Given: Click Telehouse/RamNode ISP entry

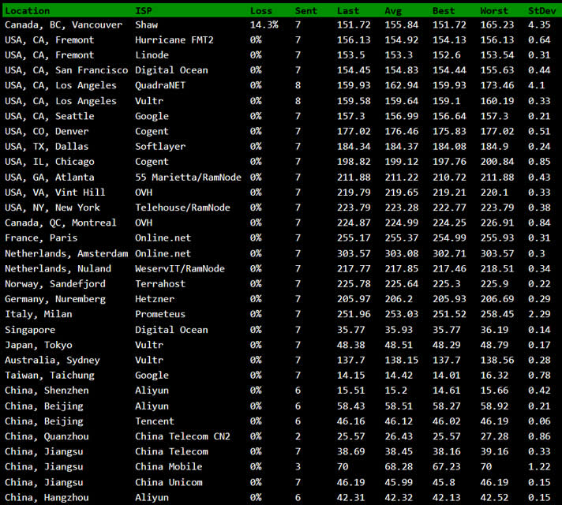Looking at the screenshot, I should click(x=182, y=208).
